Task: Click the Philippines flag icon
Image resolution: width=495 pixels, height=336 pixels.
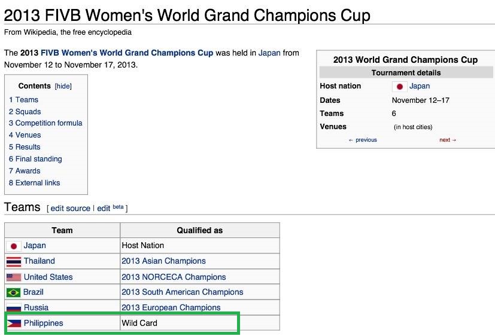Action: pyautogui.click(x=13, y=323)
